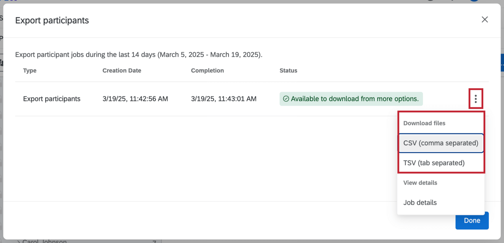Select the Status column header
This screenshot has height=243, width=504.
click(x=288, y=71)
